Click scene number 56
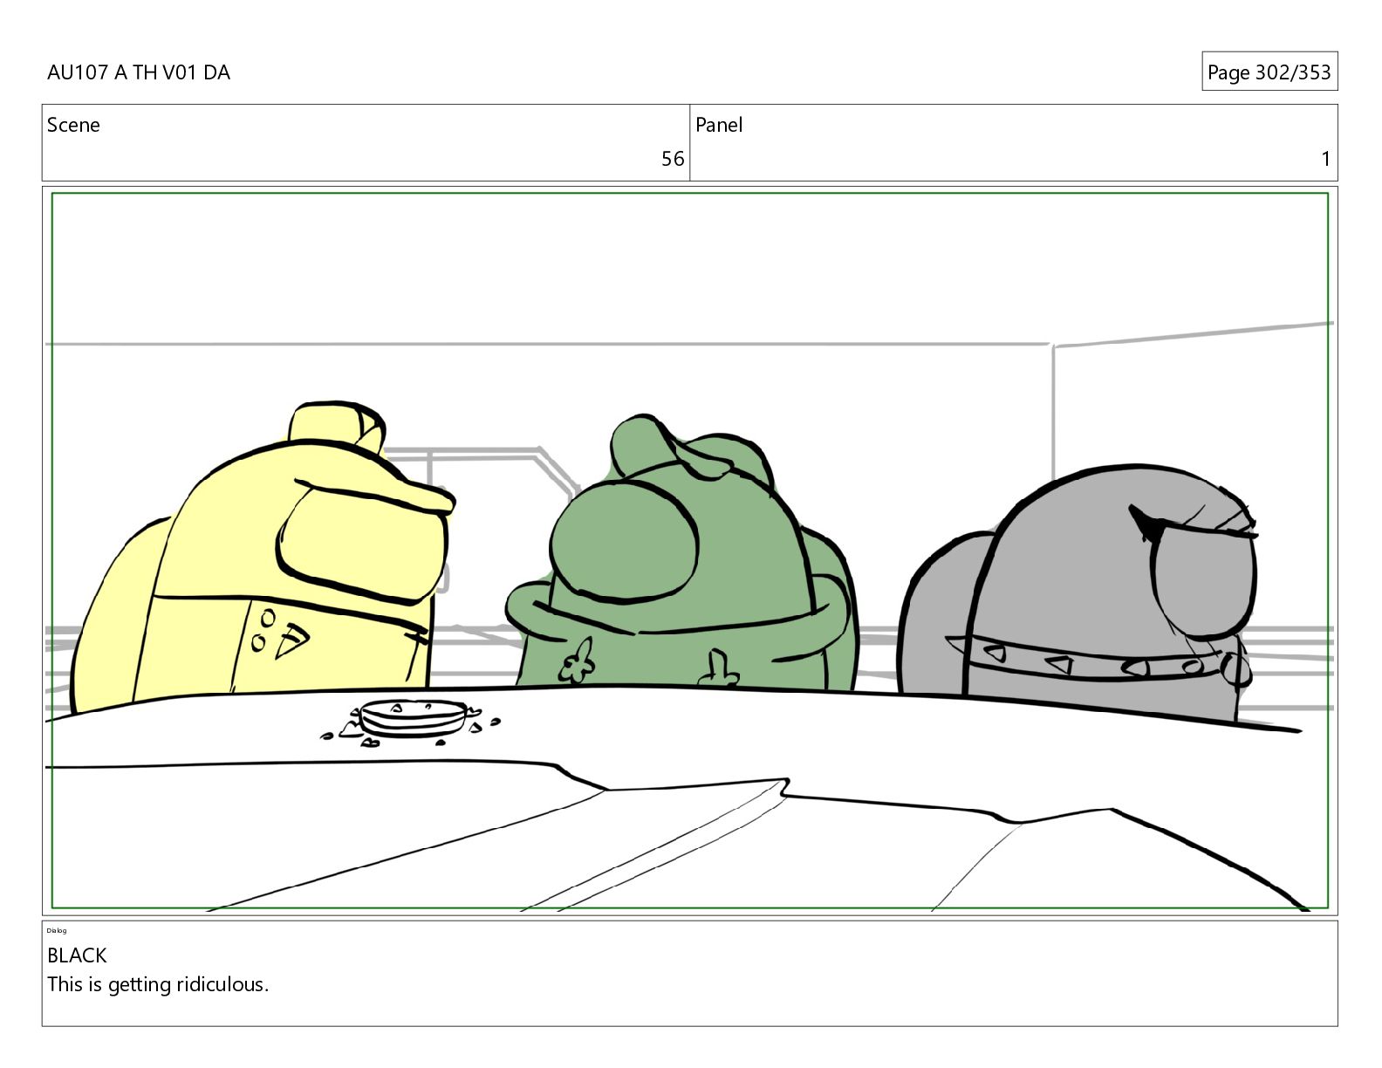1382x1068 pixels. tap(673, 159)
